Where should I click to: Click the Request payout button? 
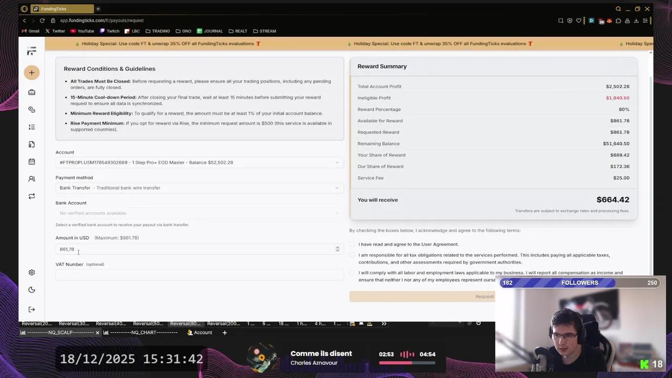423,297
